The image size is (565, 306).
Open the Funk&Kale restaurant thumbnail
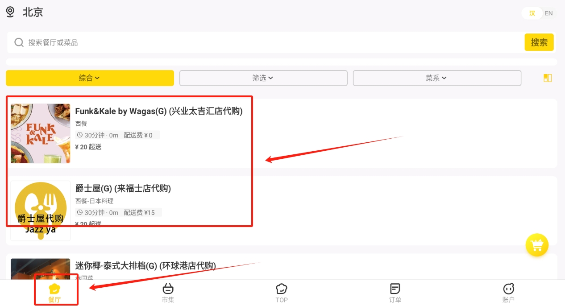[x=41, y=133]
